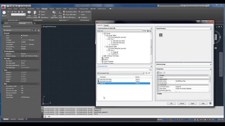Click the create new command star icon
Image resolution: width=225 pixels, height=126 pixels.
point(149,73)
